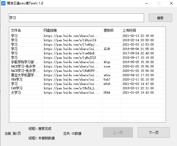Click upload time 2021-01-29 19:43:00
Viewport: 177px width, 146px height.
138,93
